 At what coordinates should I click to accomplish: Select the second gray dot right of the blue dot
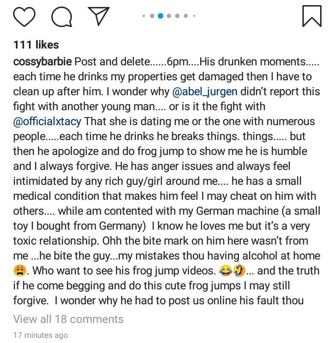[177, 16]
